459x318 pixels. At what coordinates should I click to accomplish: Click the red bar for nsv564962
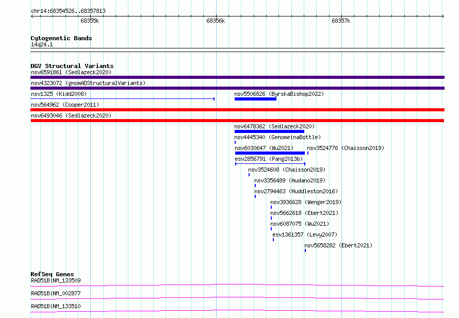[x=237, y=110]
